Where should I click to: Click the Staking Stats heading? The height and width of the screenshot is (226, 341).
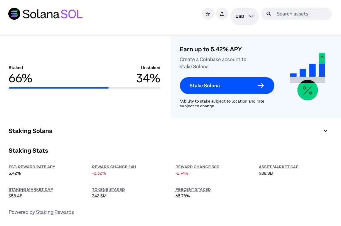click(28, 151)
